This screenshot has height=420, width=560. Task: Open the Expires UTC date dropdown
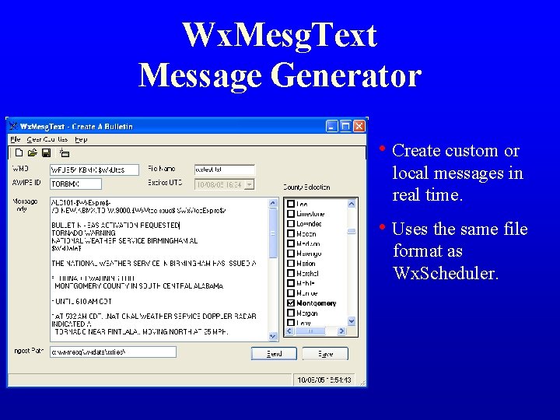pyautogui.click(x=250, y=184)
